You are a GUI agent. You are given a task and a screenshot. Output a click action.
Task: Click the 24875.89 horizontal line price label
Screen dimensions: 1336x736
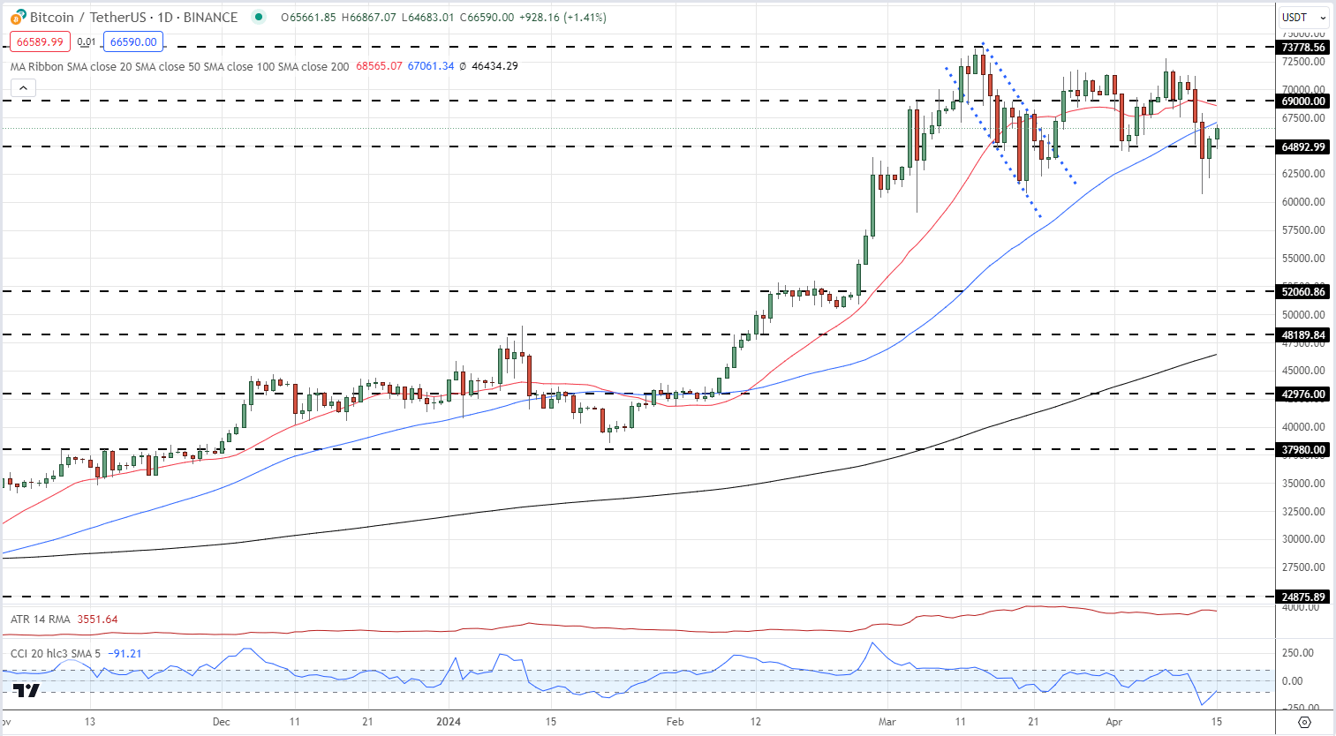(x=1303, y=597)
